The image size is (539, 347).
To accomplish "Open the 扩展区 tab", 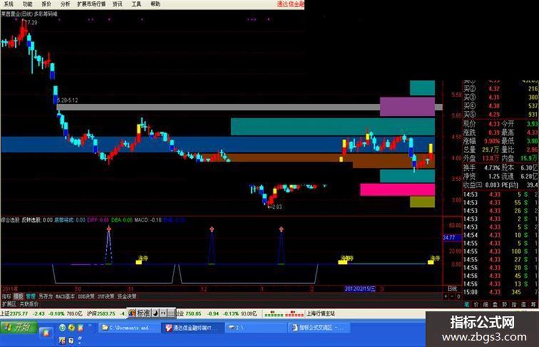I will 9,304.
